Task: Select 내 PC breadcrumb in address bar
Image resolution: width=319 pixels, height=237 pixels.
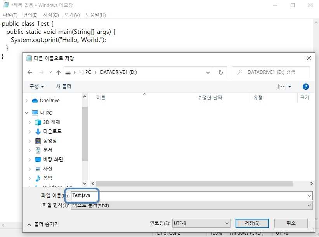Action: 85,72
